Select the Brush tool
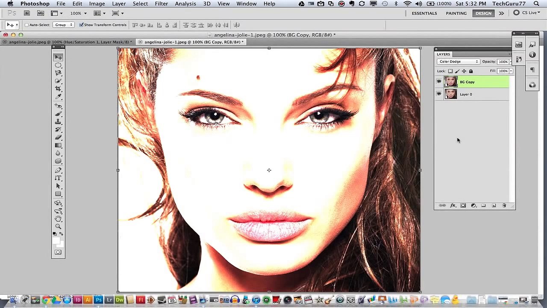The image size is (547, 308). tap(58, 114)
